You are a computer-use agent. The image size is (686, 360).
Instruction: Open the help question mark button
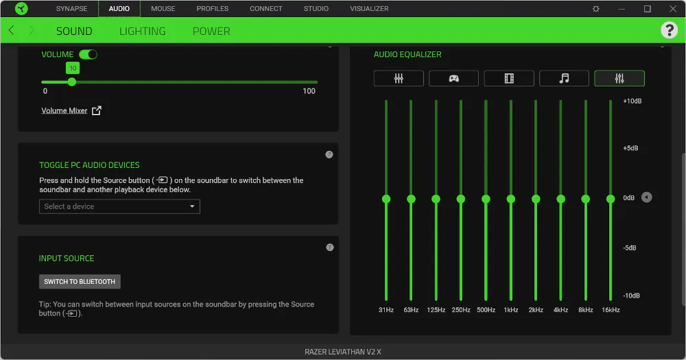click(x=669, y=30)
